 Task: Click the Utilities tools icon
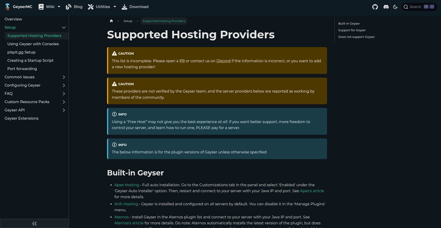pos(91,7)
